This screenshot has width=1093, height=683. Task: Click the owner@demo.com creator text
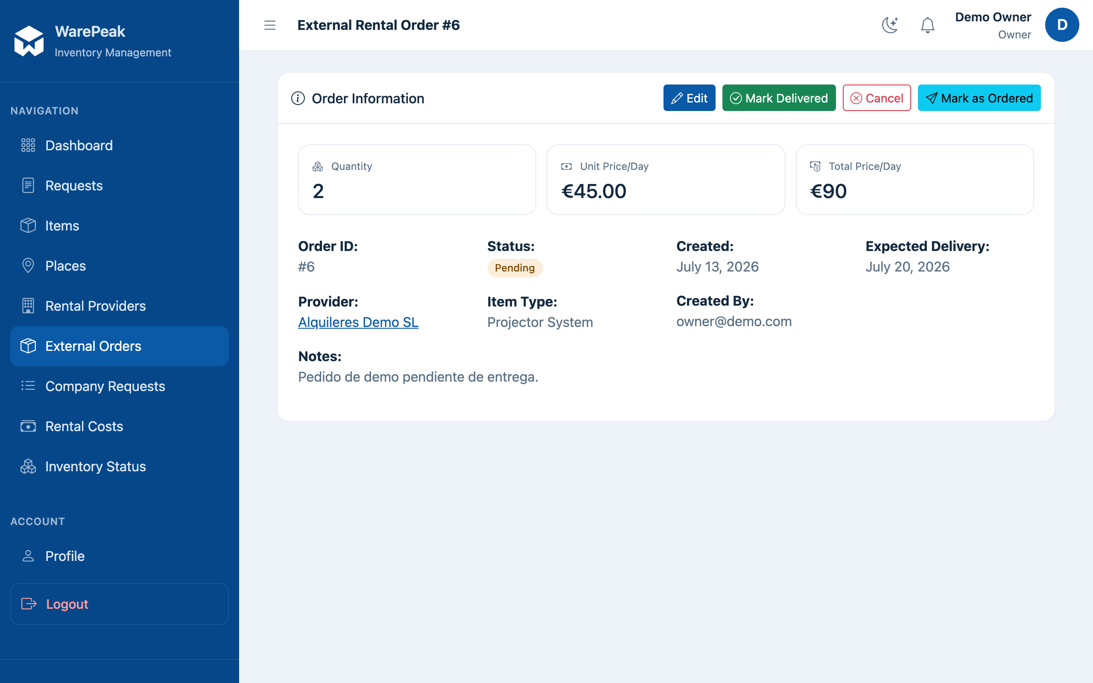pos(734,321)
